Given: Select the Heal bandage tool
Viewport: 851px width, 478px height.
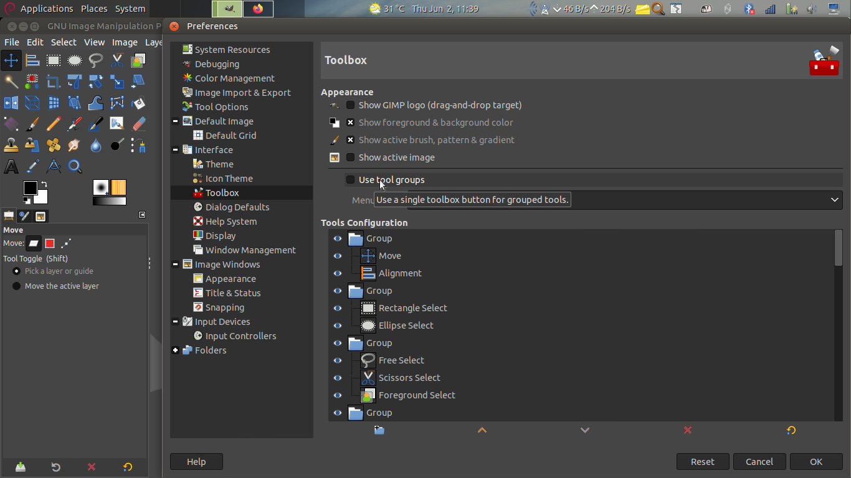Looking at the screenshot, I should (54, 145).
